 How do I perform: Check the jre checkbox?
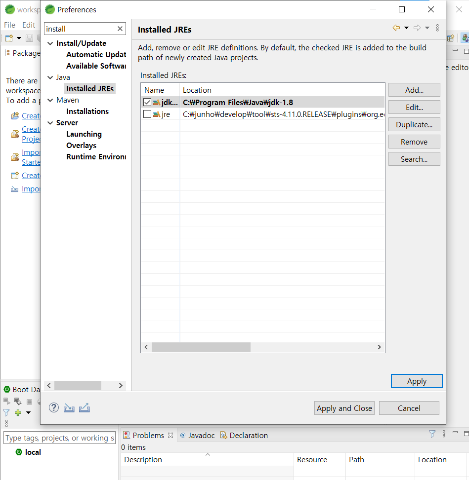(x=147, y=114)
